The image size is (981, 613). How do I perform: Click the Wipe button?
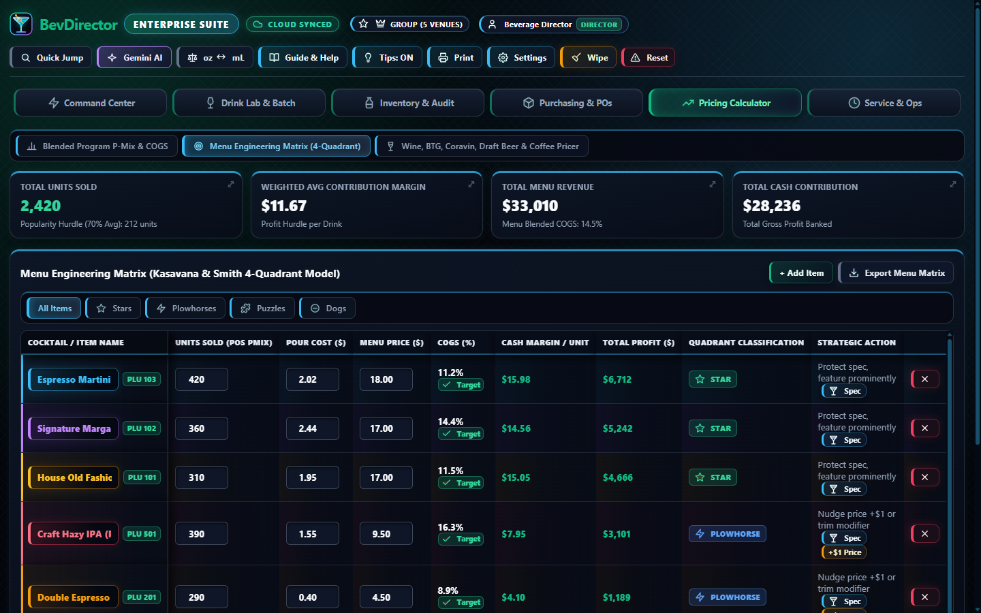[589, 58]
